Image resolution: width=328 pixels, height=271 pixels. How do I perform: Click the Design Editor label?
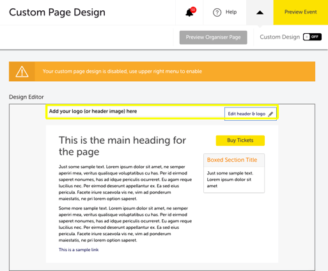[x=26, y=97]
